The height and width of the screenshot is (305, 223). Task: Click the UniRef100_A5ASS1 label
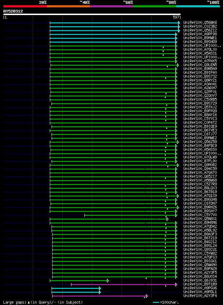[x=200, y=53]
